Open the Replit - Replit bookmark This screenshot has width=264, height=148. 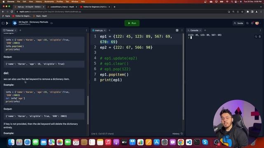pos(40,16)
